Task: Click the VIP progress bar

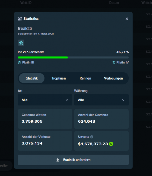Action: pyautogui.click(x=73, y=57)
